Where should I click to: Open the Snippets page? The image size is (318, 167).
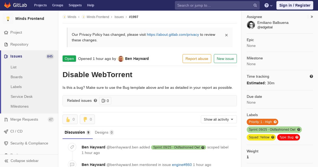coord(75,5)
